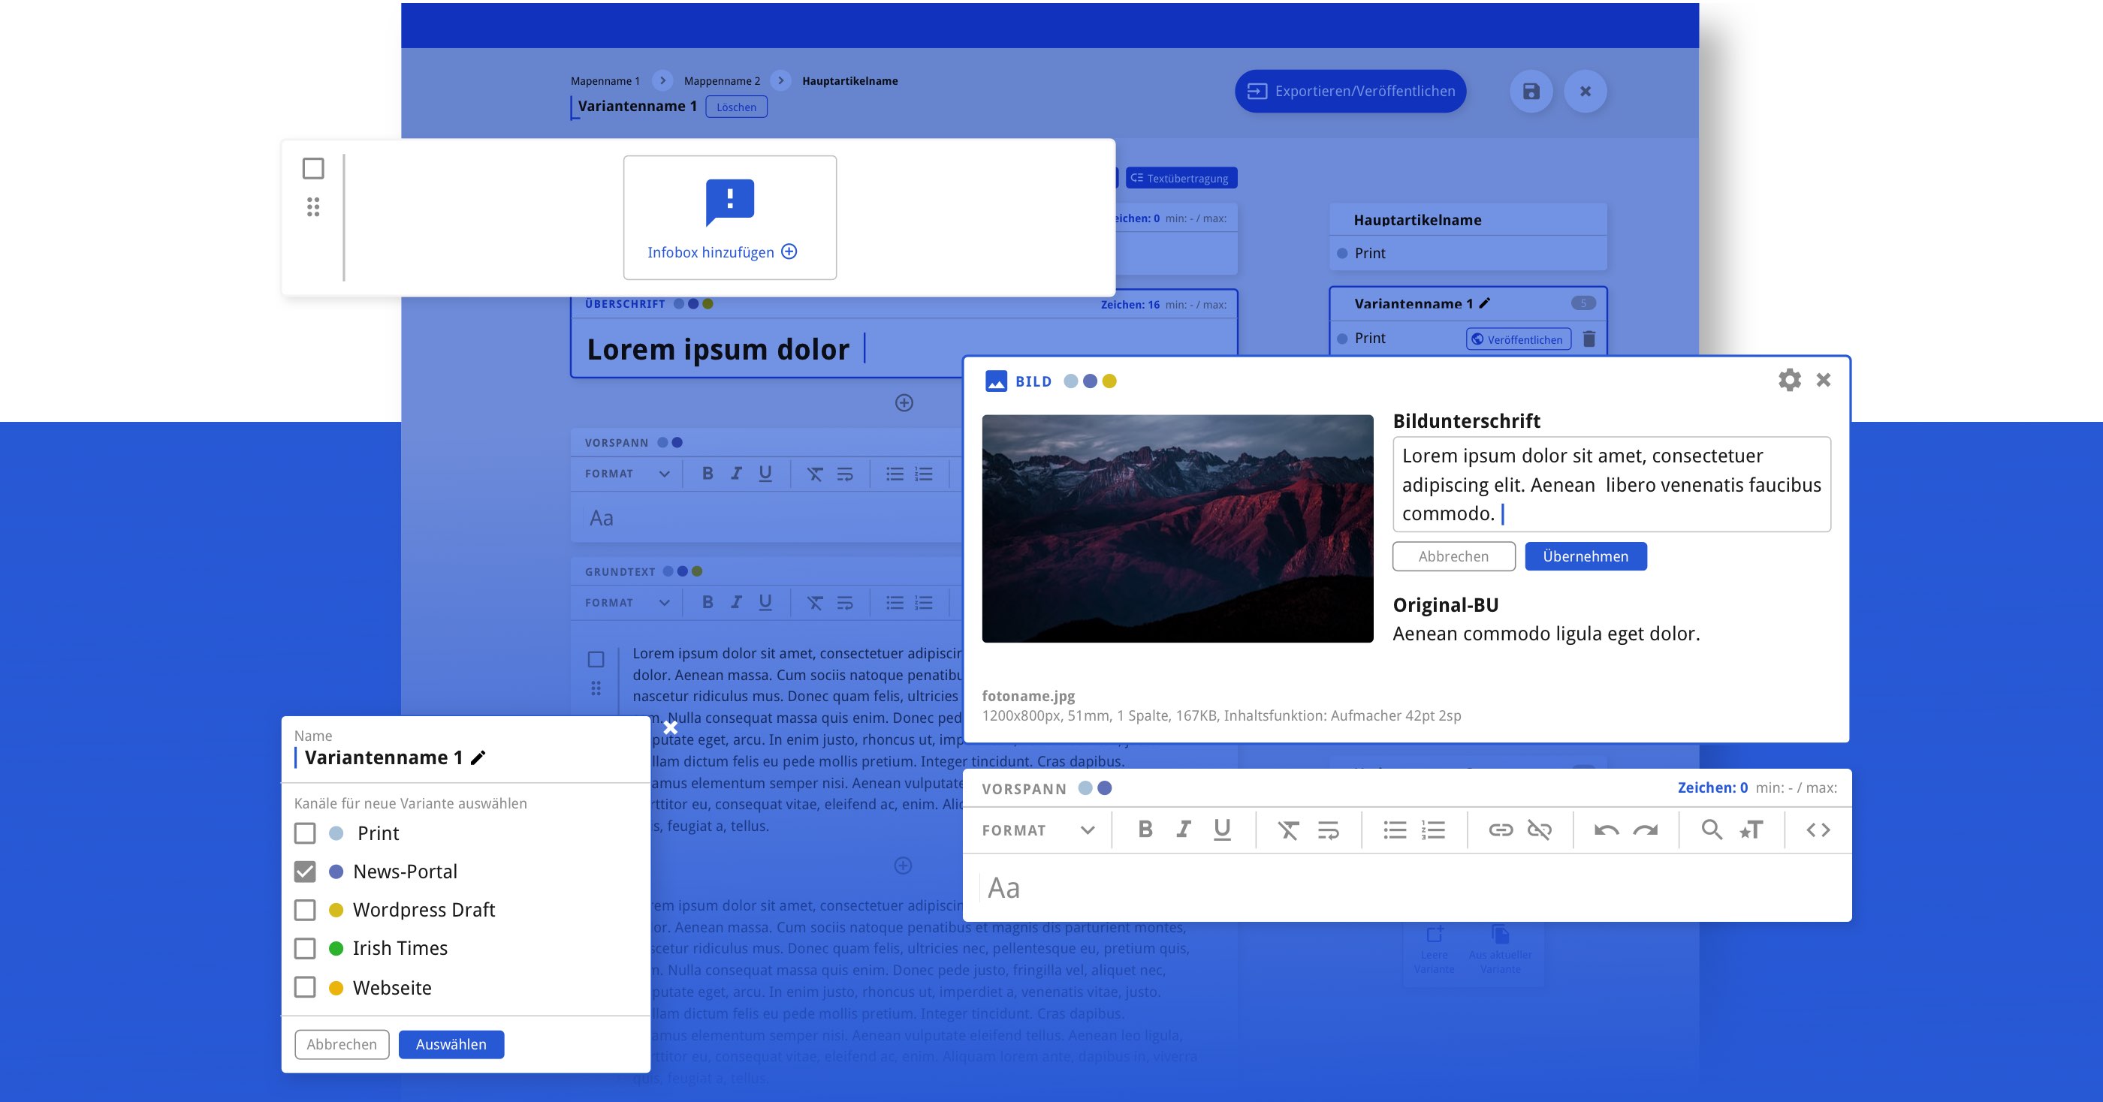Click the fotoname.jpg file name
The image size is (2103, 1102).
[1027, 696]
